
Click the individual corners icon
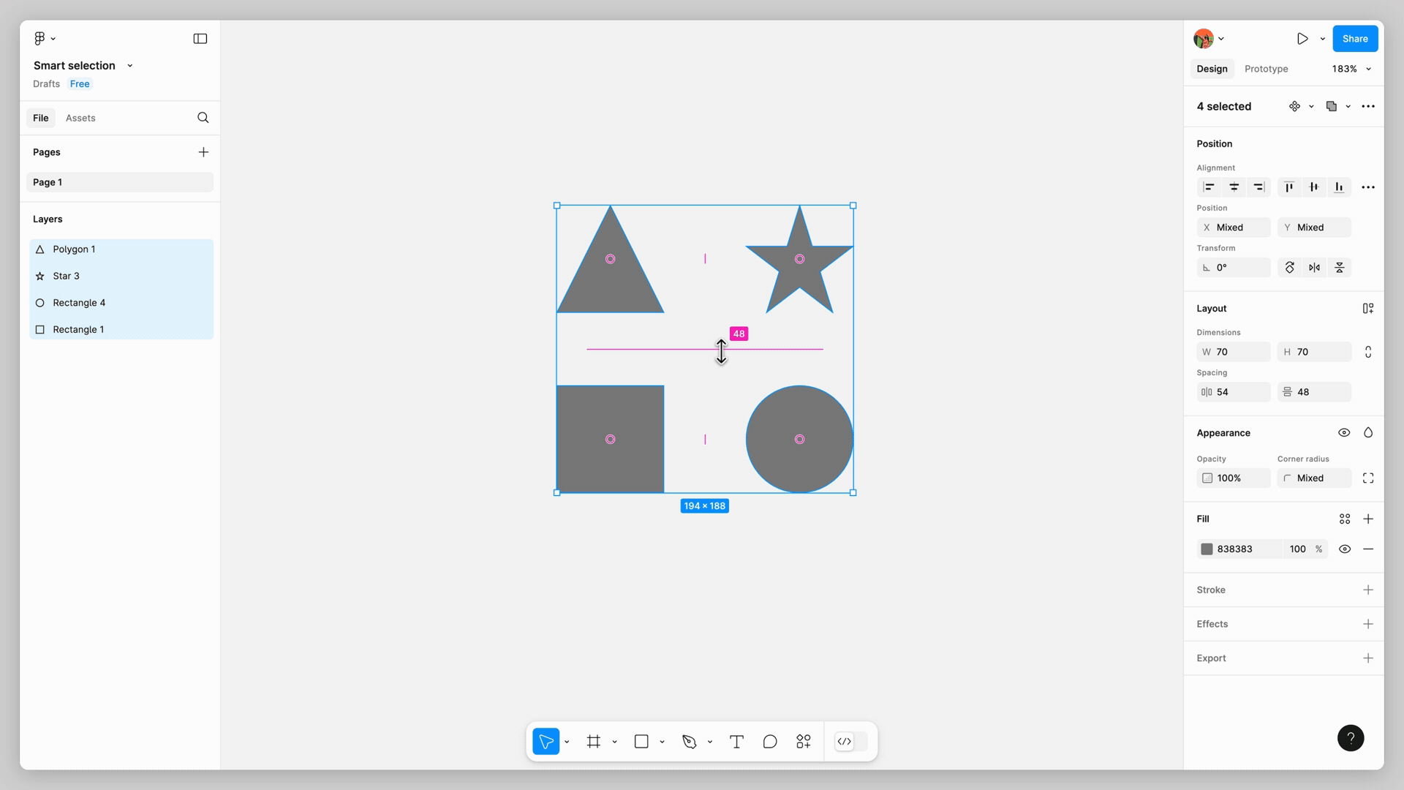1368,478
